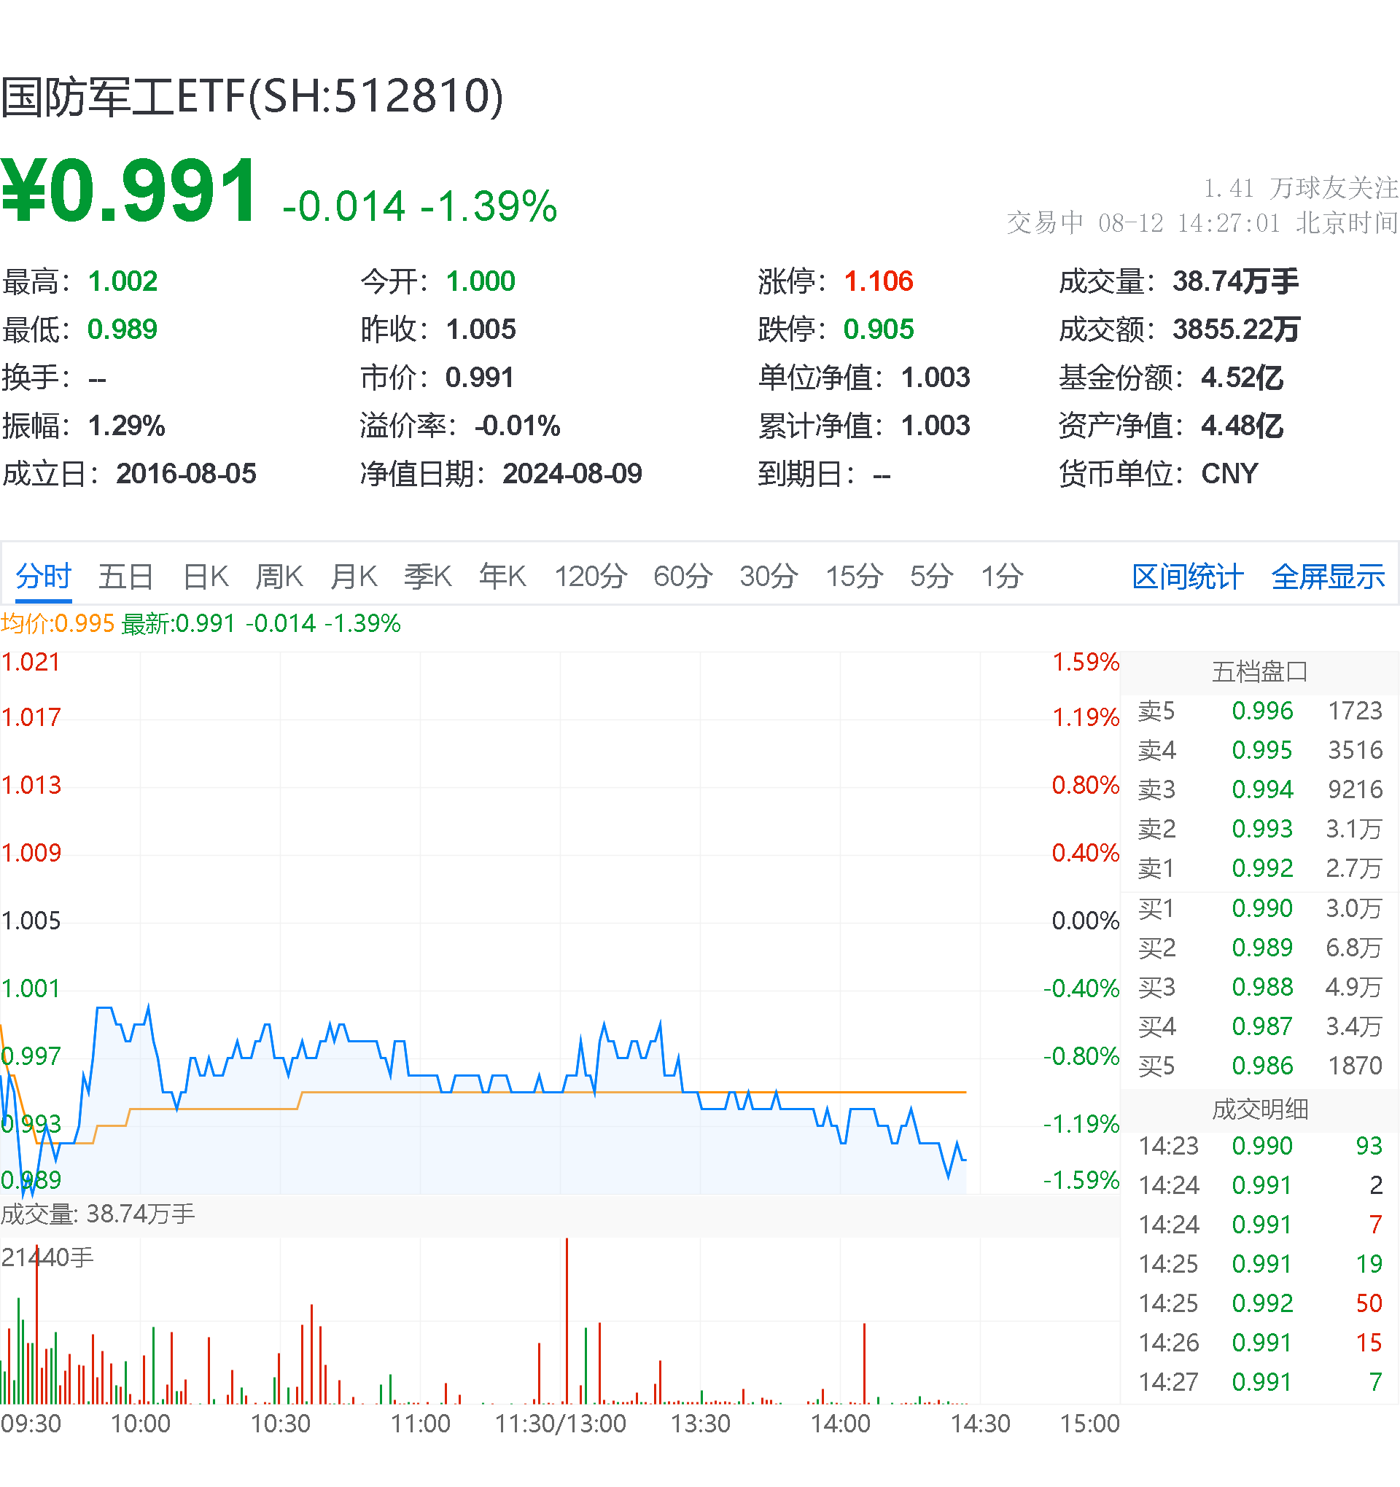This screenshot has width=1400, height=1487.
Task: Open the 1分 minute chart
Action: coord(1001,577)
